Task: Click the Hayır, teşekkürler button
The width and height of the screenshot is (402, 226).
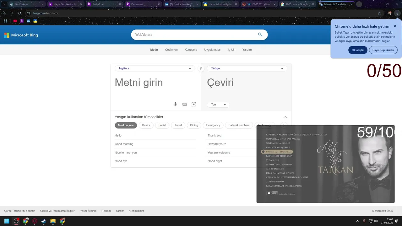Action: pyautogui.click(x=383, y=50)
